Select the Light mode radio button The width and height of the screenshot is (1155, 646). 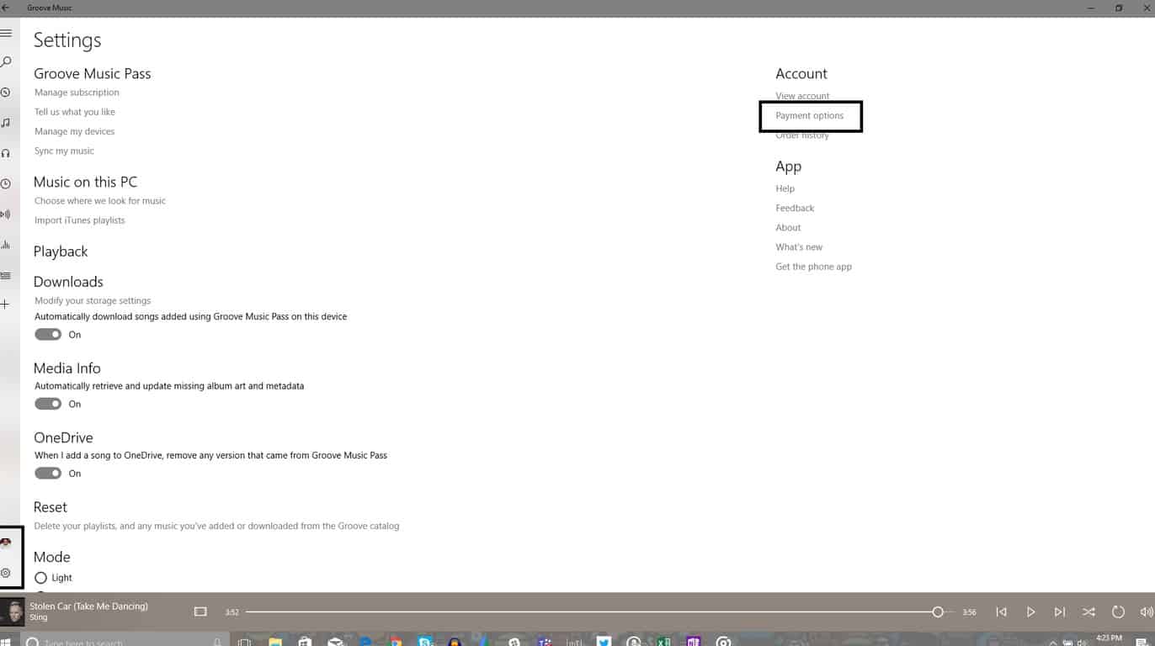pyautogui.click(x=40, y=578)
